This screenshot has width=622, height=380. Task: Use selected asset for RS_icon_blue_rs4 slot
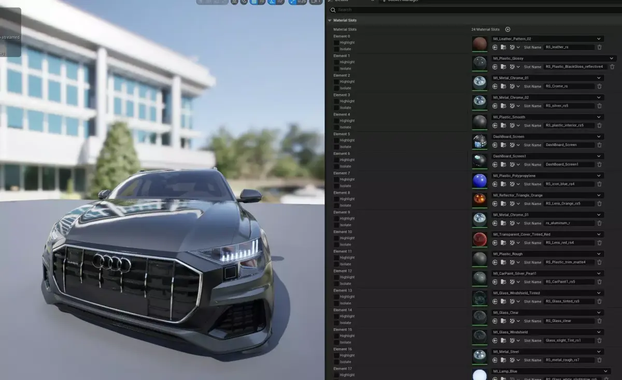click(495, 184)
